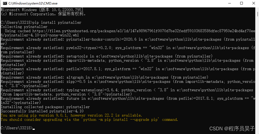Click the Microsoft Windows version line
Screen dimensions: 259x134
pos(42,10)
